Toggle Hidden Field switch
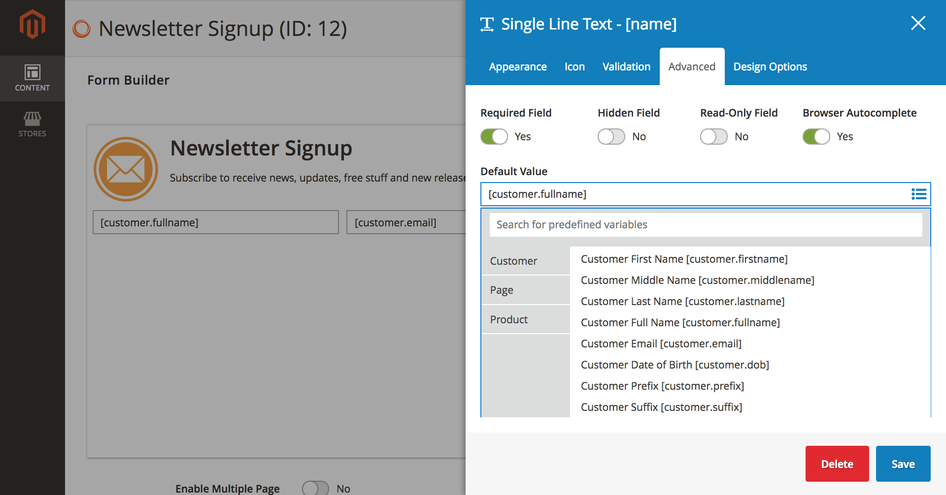 [611, 136]
